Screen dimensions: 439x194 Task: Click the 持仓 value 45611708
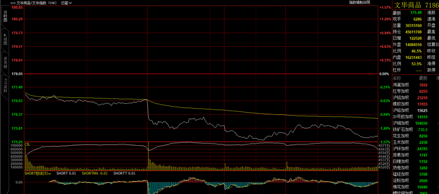tap(414, 32)
